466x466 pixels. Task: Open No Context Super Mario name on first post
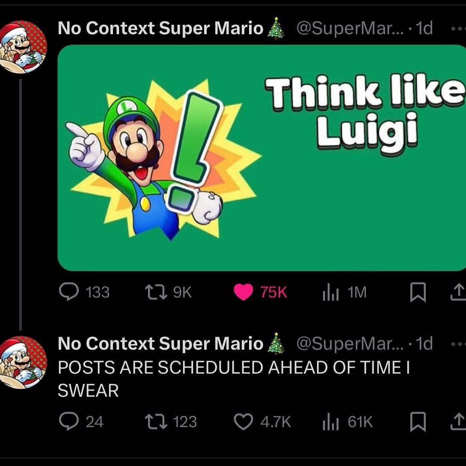click(x=160, y=28)
